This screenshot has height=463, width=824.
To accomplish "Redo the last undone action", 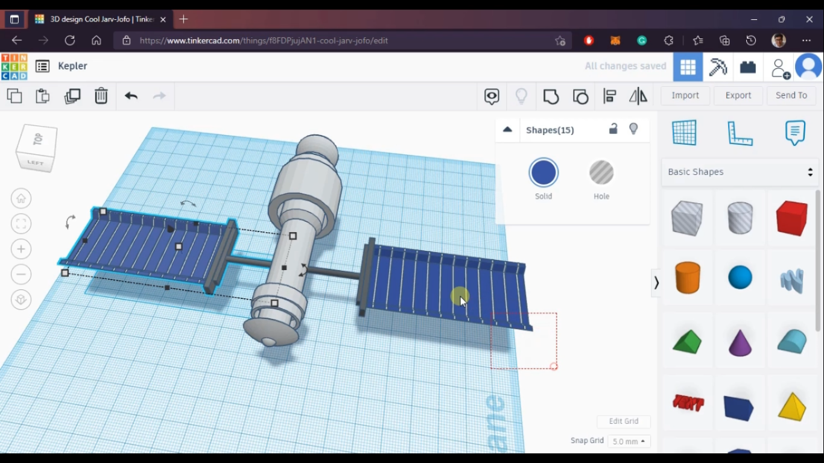I will pos(159,96).
